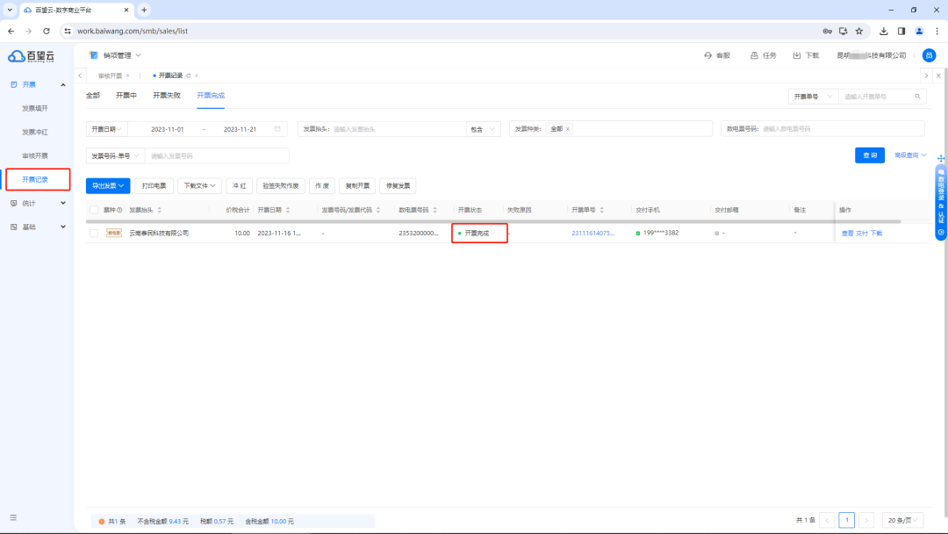Open the 开票日期 date-type dropdown
948x534 pixels.
click(x=106, y=129)
